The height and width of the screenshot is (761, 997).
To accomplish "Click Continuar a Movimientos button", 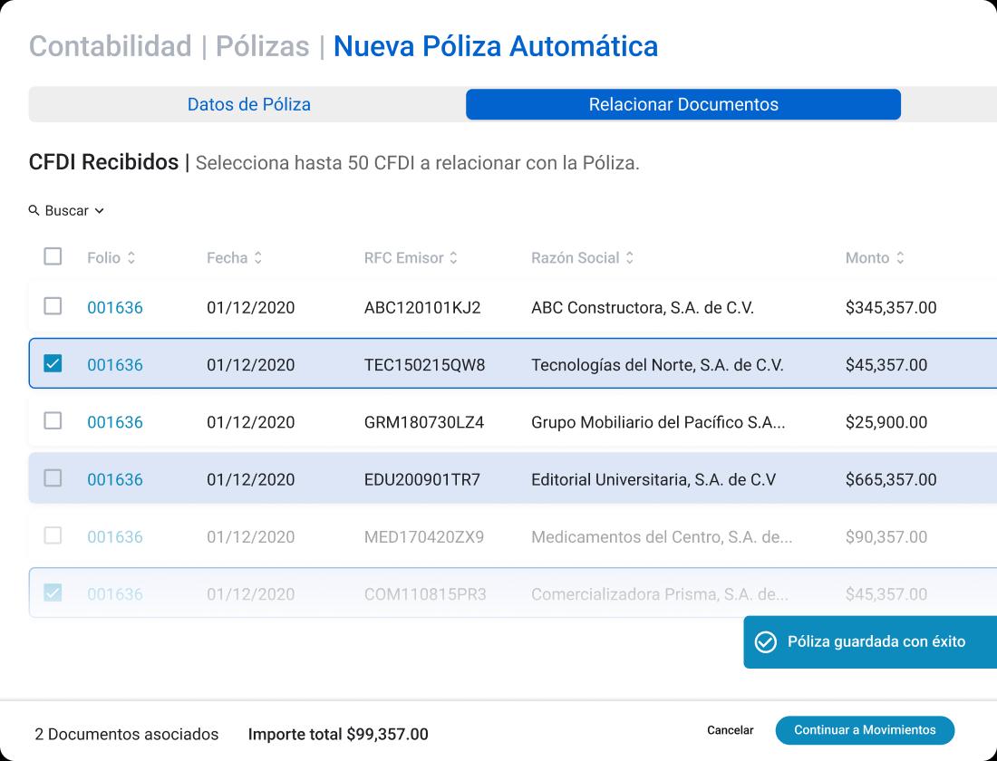I will click(865, 730).
